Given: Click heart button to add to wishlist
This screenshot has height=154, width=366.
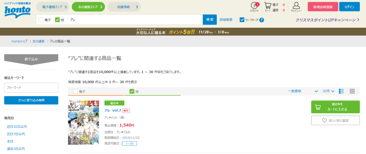Looking at the screenshot, I should click(x=335, y=120).
